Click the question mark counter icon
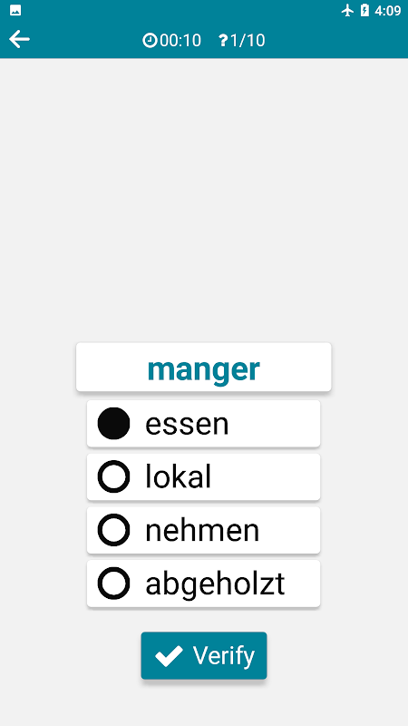The image size is (408, 726). (x=223, y=41)
